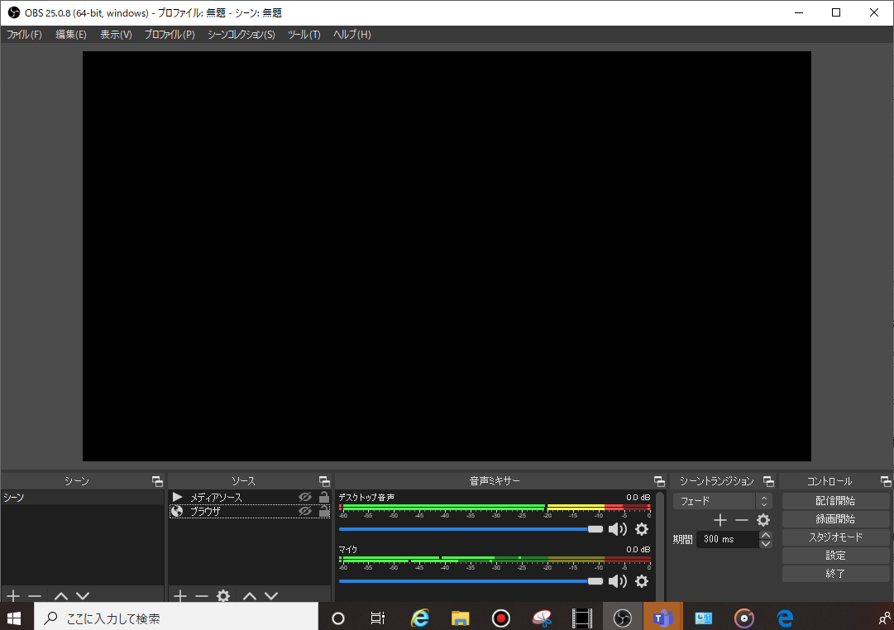
Task: Adjust the デスクトップ音声 volume slider
Action: [471, 529]
